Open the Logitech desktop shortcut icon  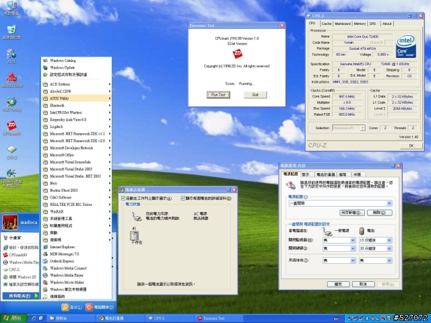pyautogui.click(x=11, y=178)
